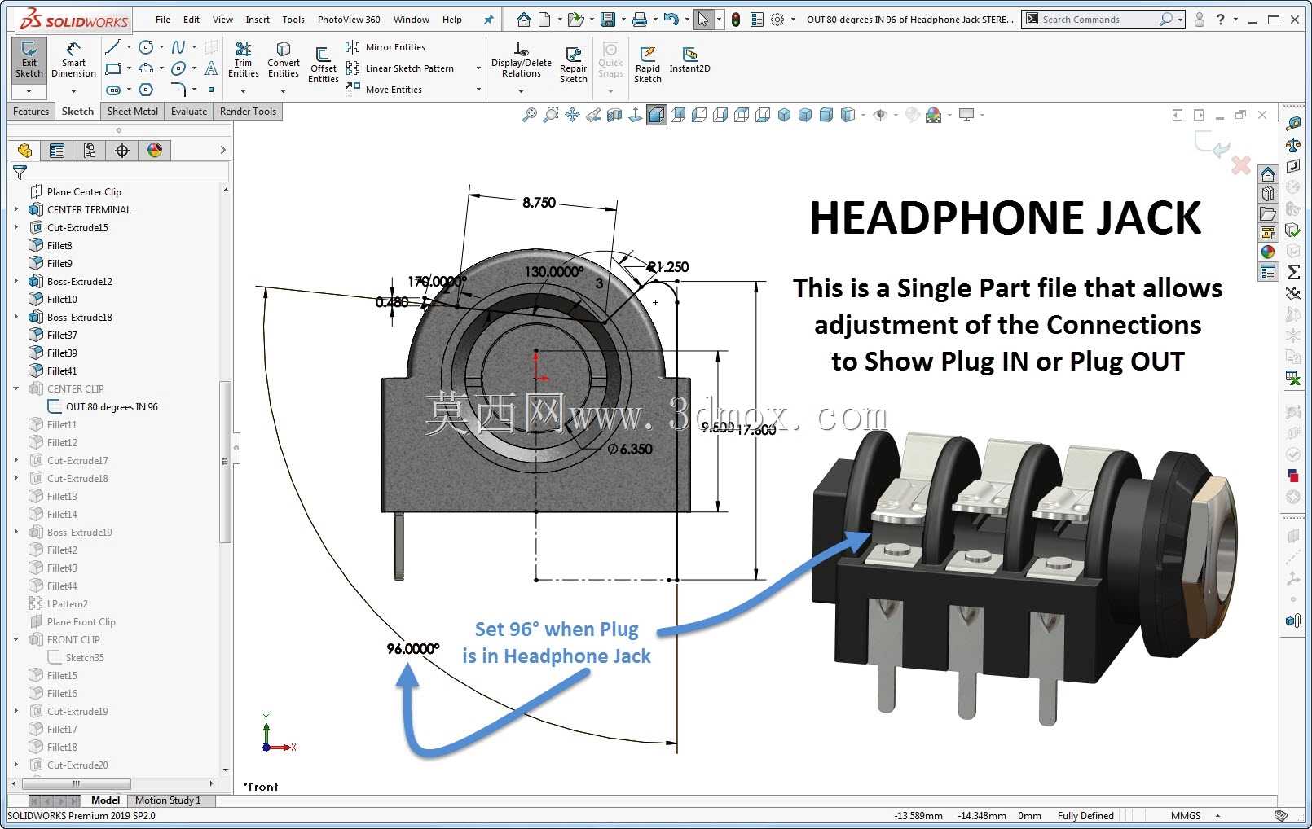The width and height of the screenshot is (1312, 829).
Task: Open the Linear Sketch Pattern dropdown arrow
Action: (x=478, y=68)
